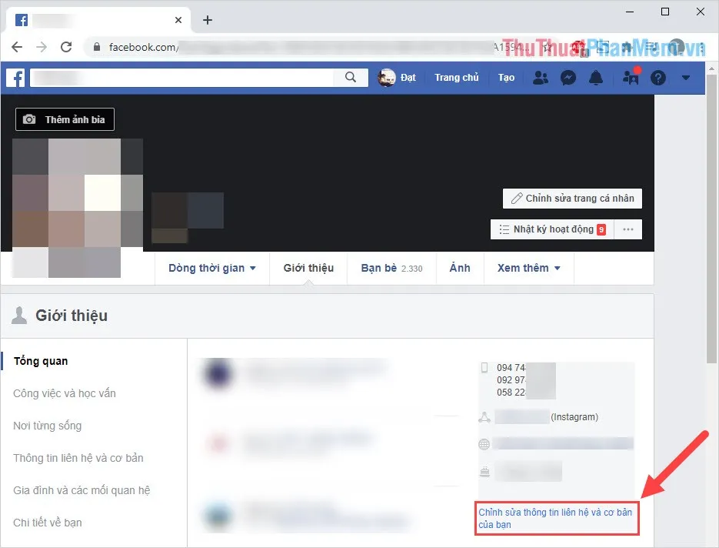Open the three-dots menu beside activity log
719x548 pixels.
(628, 229)
